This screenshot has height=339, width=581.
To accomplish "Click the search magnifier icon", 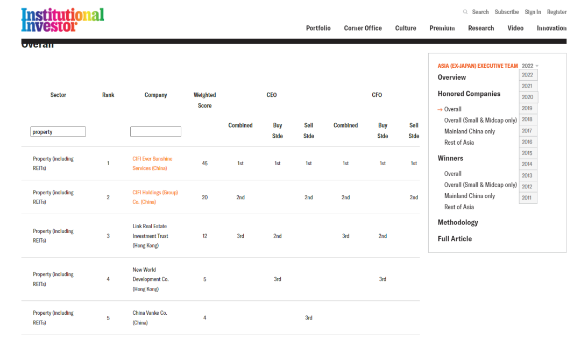I will coord(465,12).
